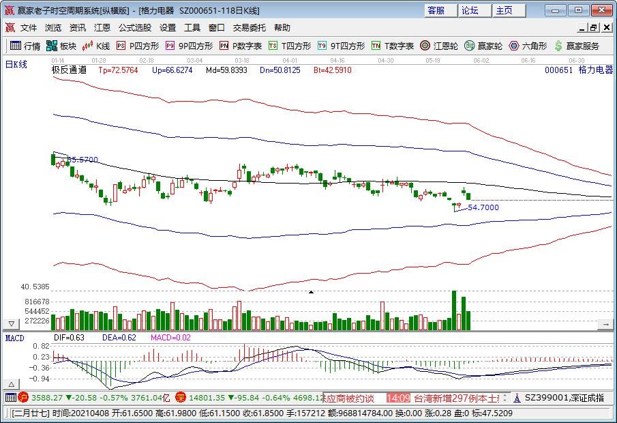Open the 设置 menu

pos(168,27)
